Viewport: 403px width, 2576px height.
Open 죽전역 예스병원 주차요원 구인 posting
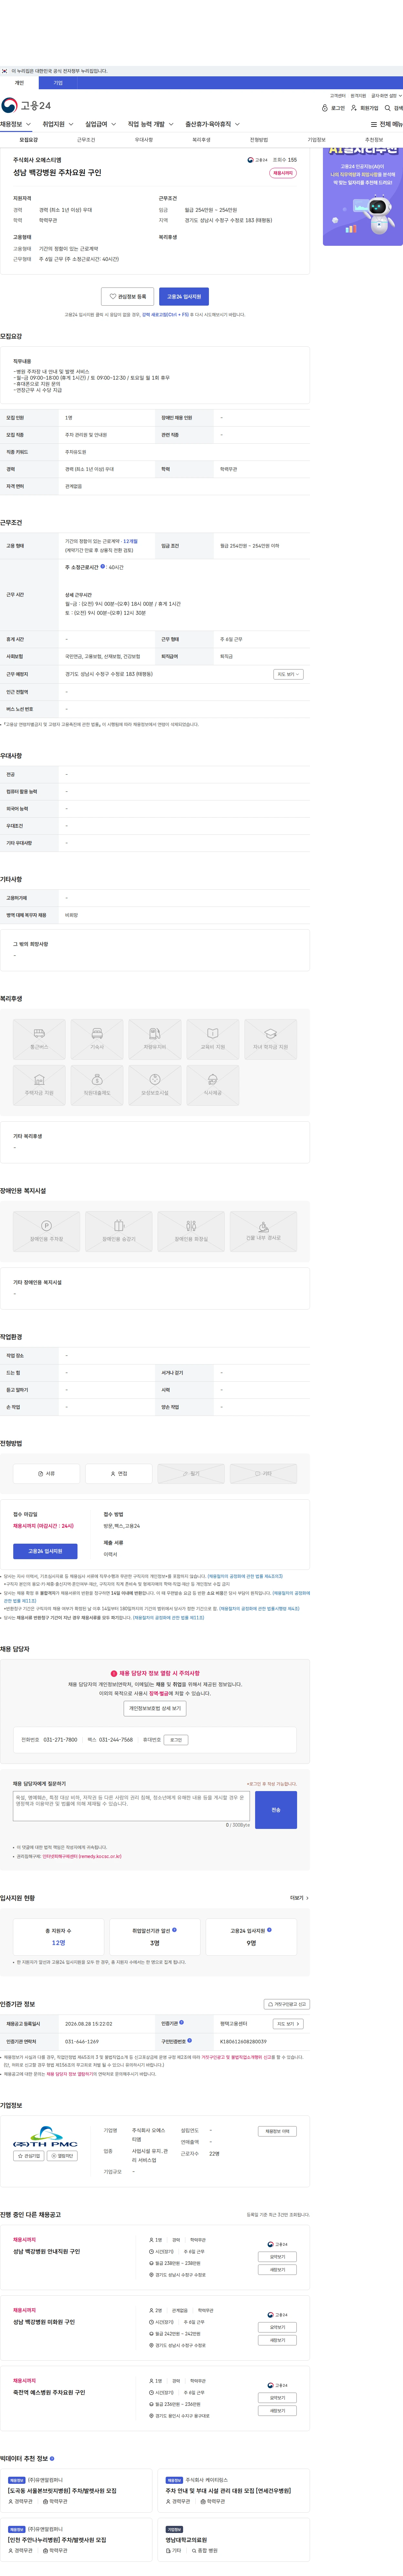[49, 2392]
